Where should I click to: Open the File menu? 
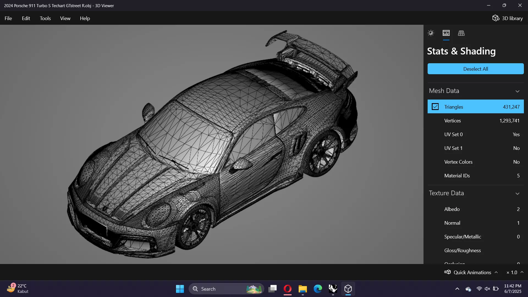[x=8, y=18]
